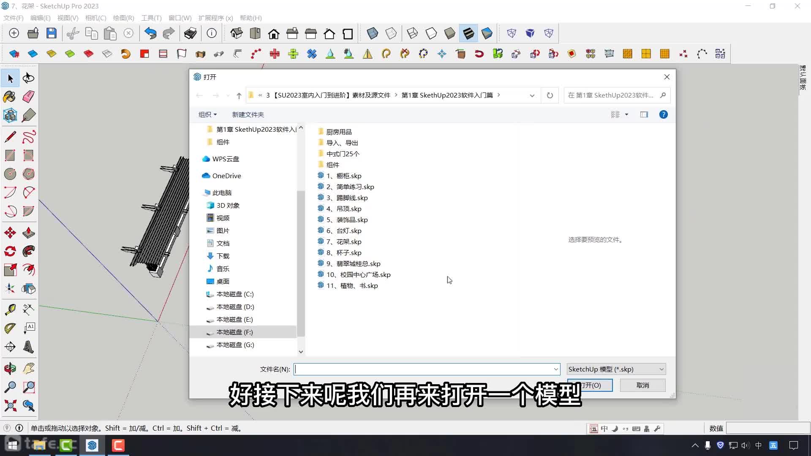Open the Model Info icon
Image resolution: width=811 pixels, height=456 pixels.
pos(212,33)
